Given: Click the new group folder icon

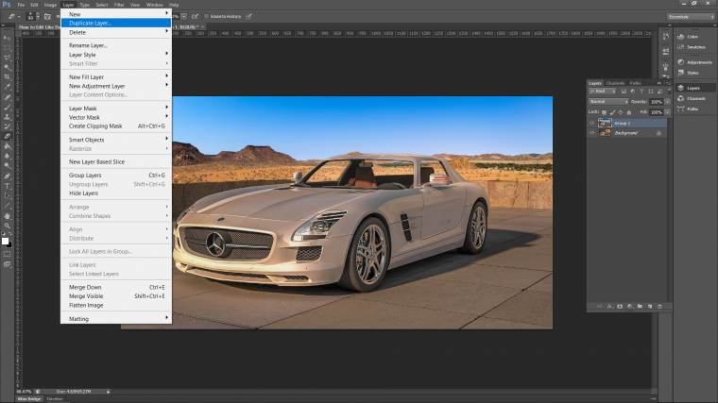Looking at the screenshot, I should 641,307.
